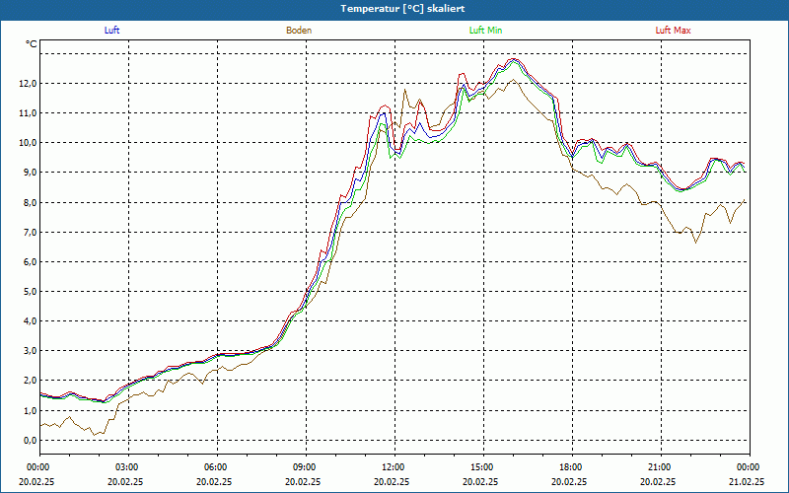Click the '06:00' time axis label

point(217,467)
